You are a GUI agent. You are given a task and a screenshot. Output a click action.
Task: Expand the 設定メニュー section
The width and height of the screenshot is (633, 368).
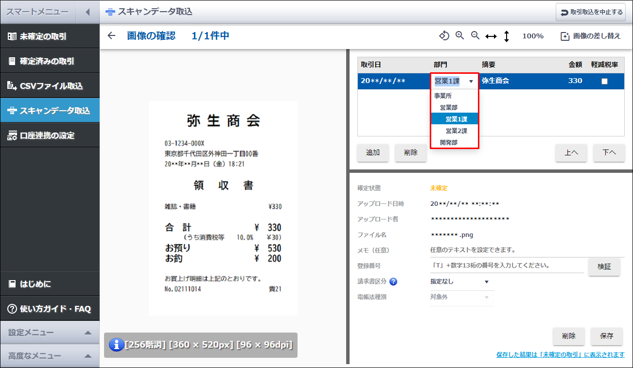click(50, 333)
